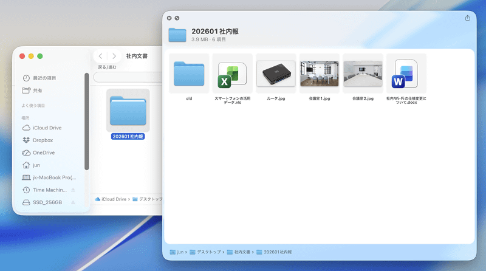Viewport: 486px width, 271px height.
Task: Click the folder icon in the Quick Look header
Action: [x=177, y=35]
